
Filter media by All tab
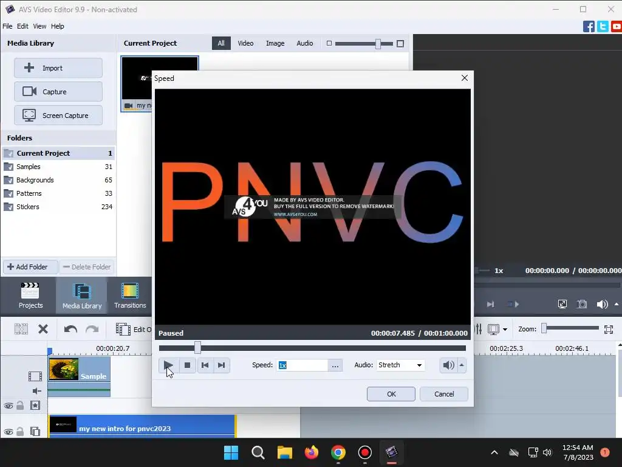(x=221, y=43)
